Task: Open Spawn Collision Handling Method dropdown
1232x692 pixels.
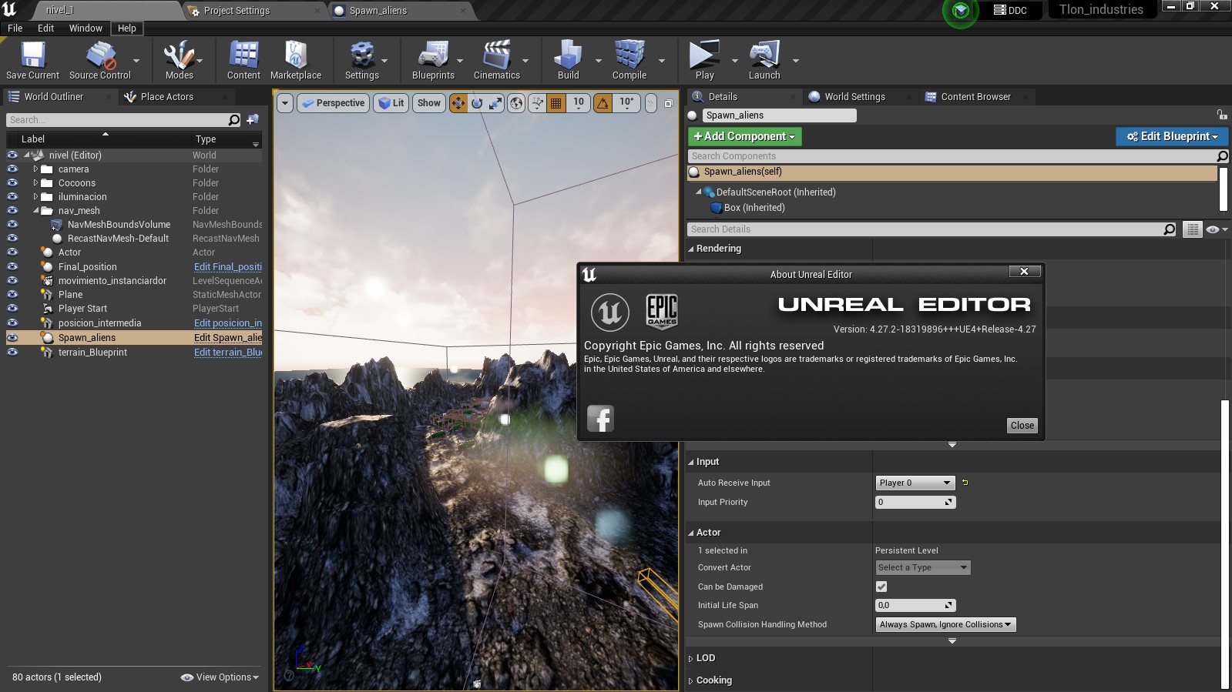Action: (945, 624)
